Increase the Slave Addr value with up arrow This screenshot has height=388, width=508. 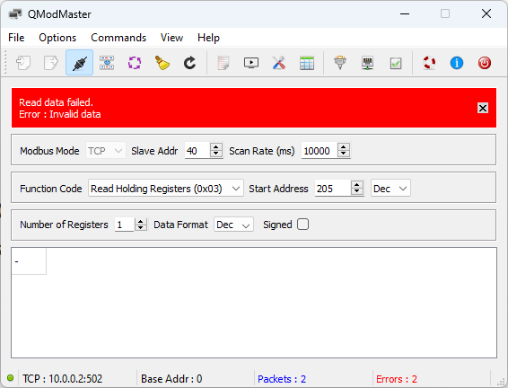tap(215, 146)
